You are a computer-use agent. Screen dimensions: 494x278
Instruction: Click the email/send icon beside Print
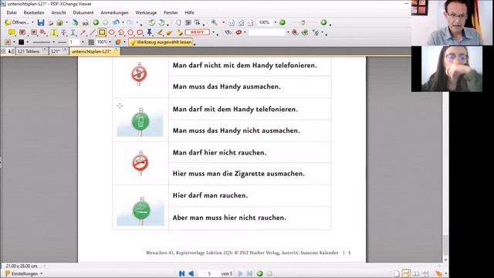point(59,22)
